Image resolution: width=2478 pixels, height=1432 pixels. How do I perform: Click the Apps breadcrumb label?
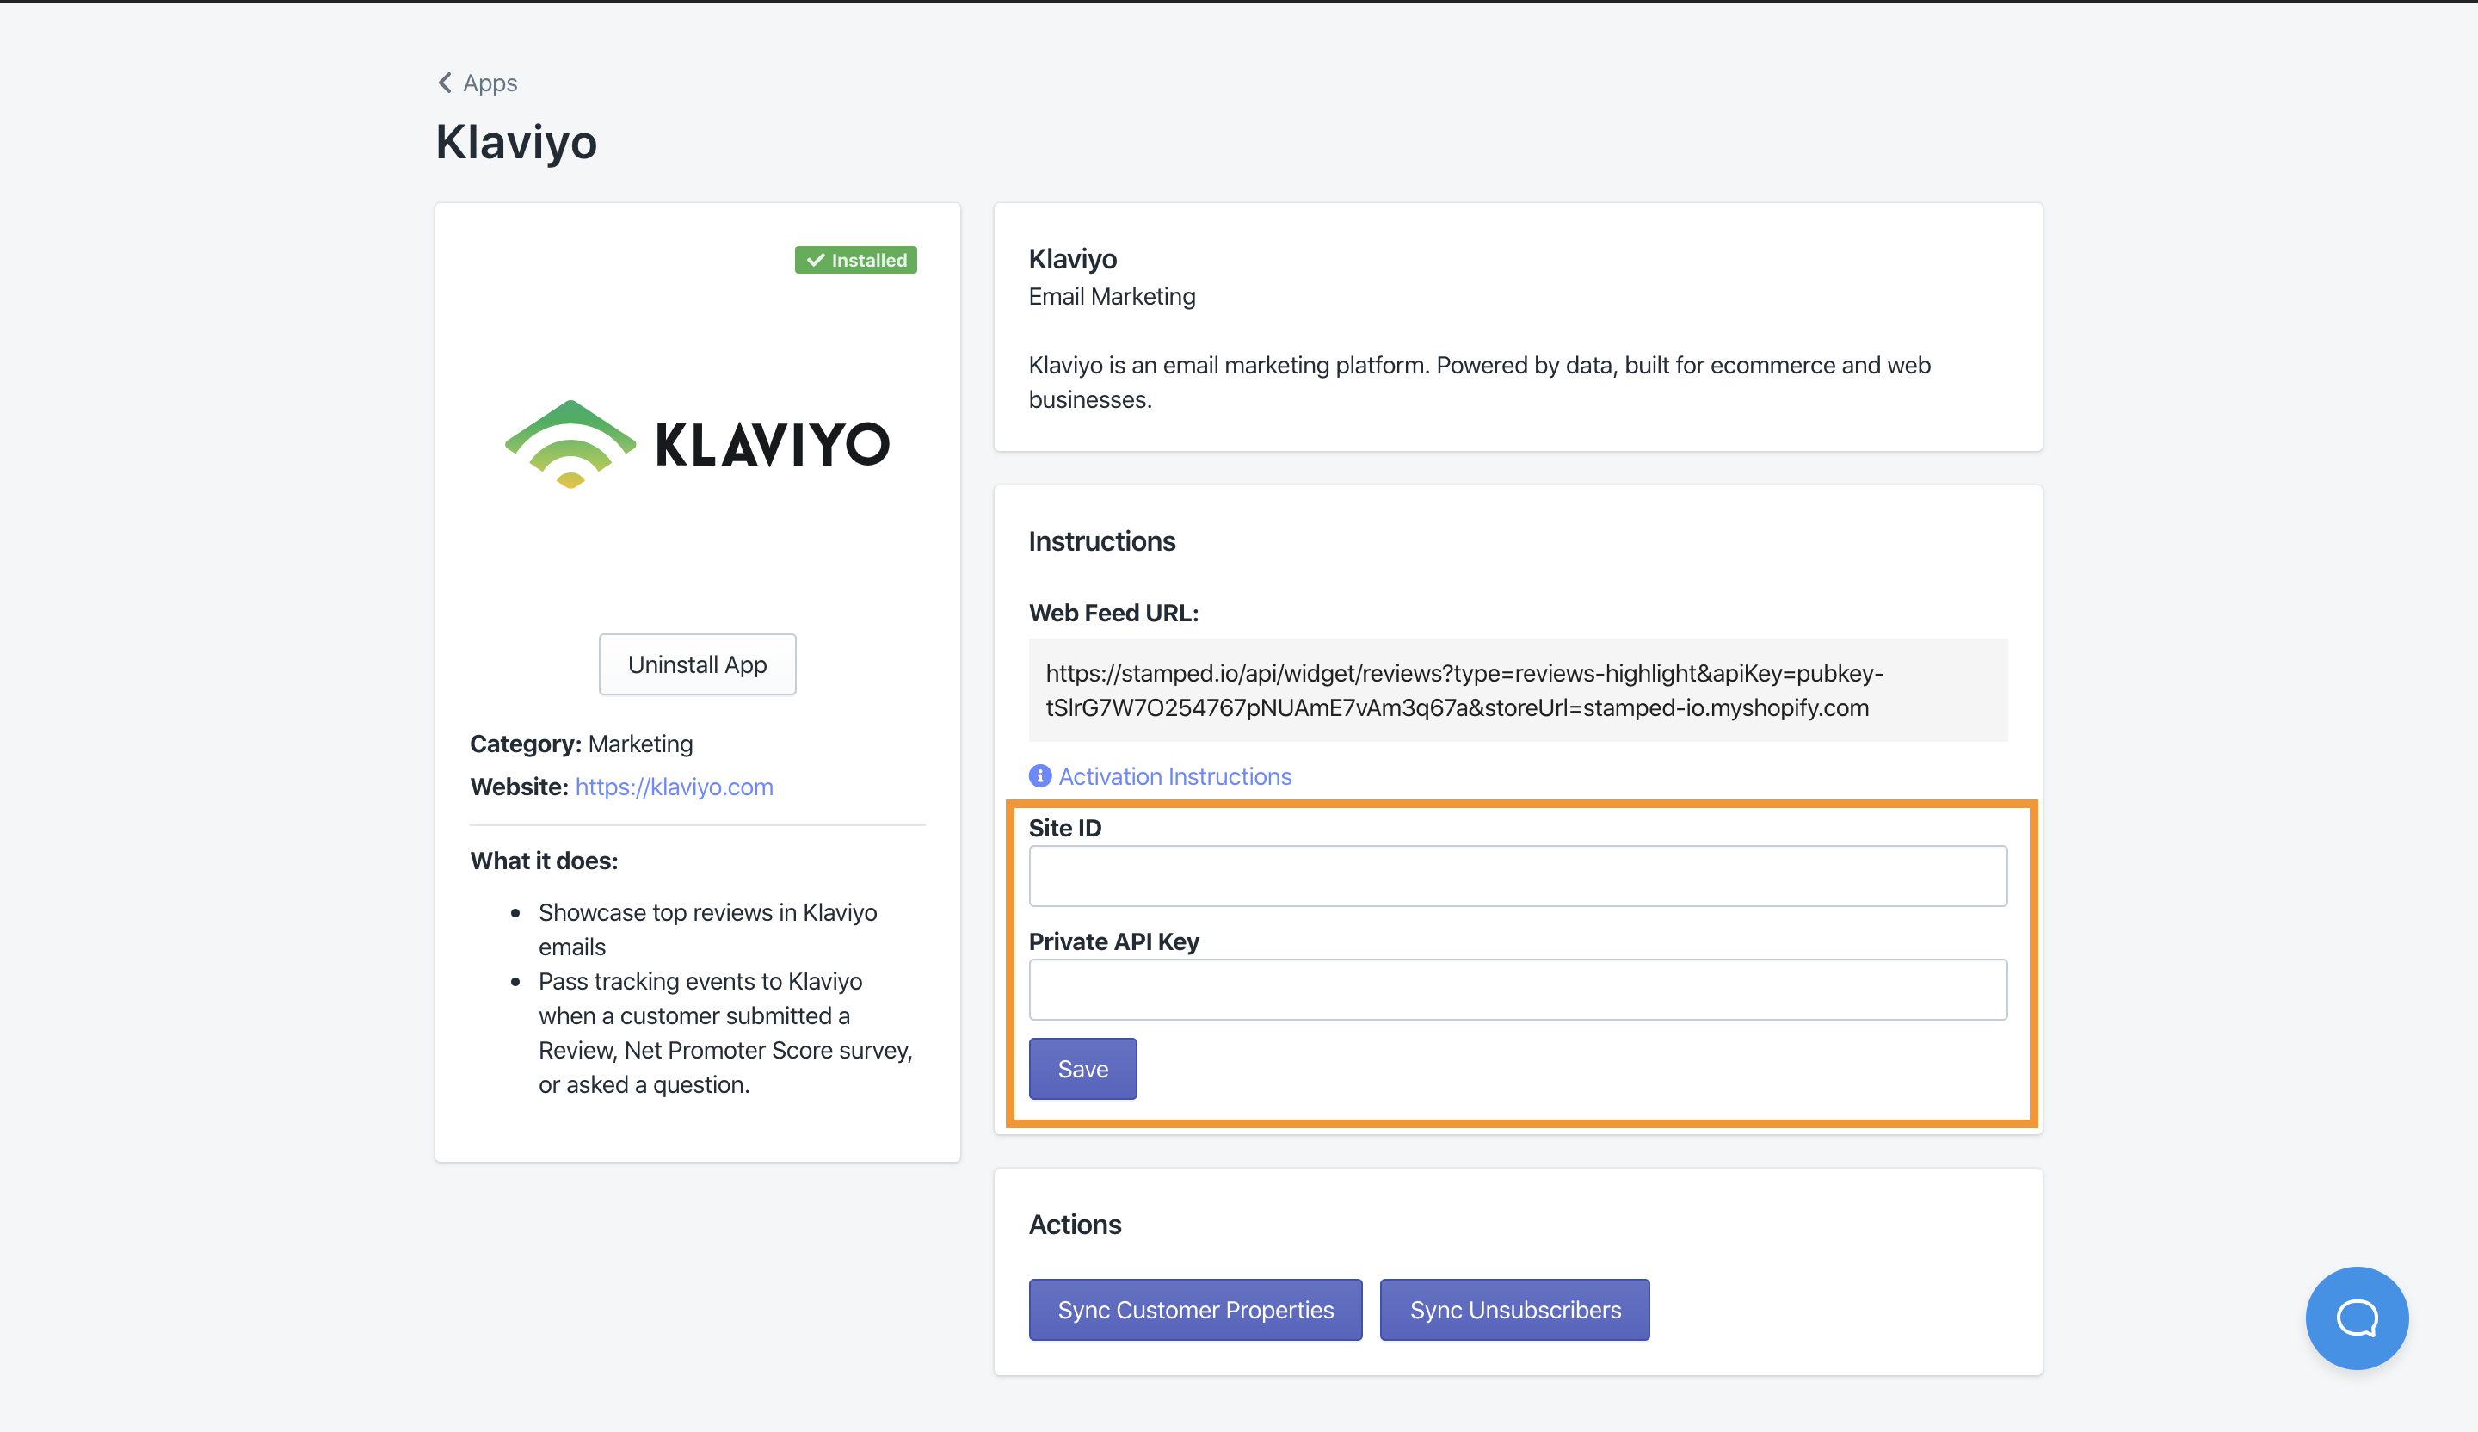coord(490,83)
